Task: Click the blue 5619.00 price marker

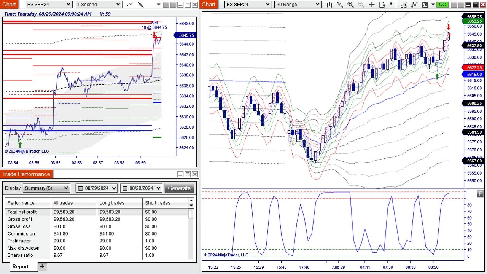Action: (x=472, y=75)
